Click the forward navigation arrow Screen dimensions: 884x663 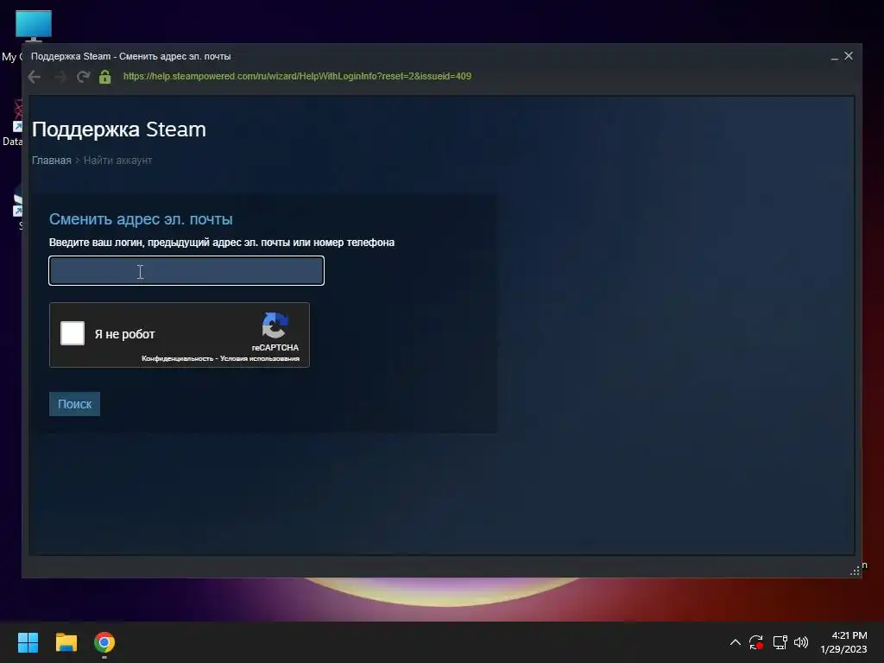[x=60, y=77]
